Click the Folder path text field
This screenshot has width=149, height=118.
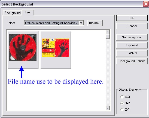click(x=52, y=23)
